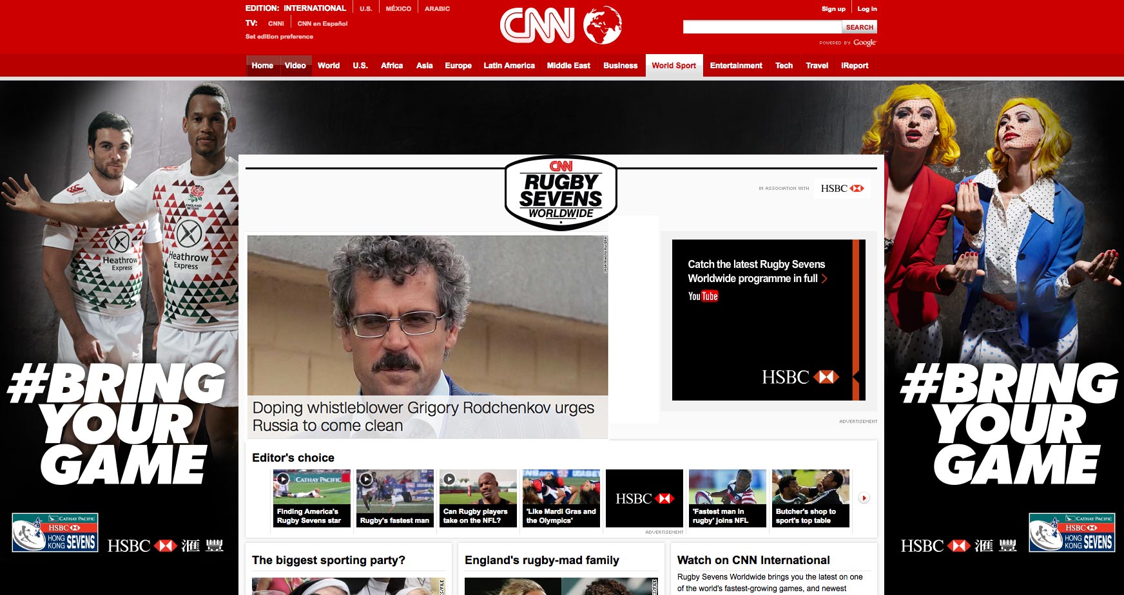Click 'Set edition preference' link
Screen dimensions: 1124x595
point(279,37)
